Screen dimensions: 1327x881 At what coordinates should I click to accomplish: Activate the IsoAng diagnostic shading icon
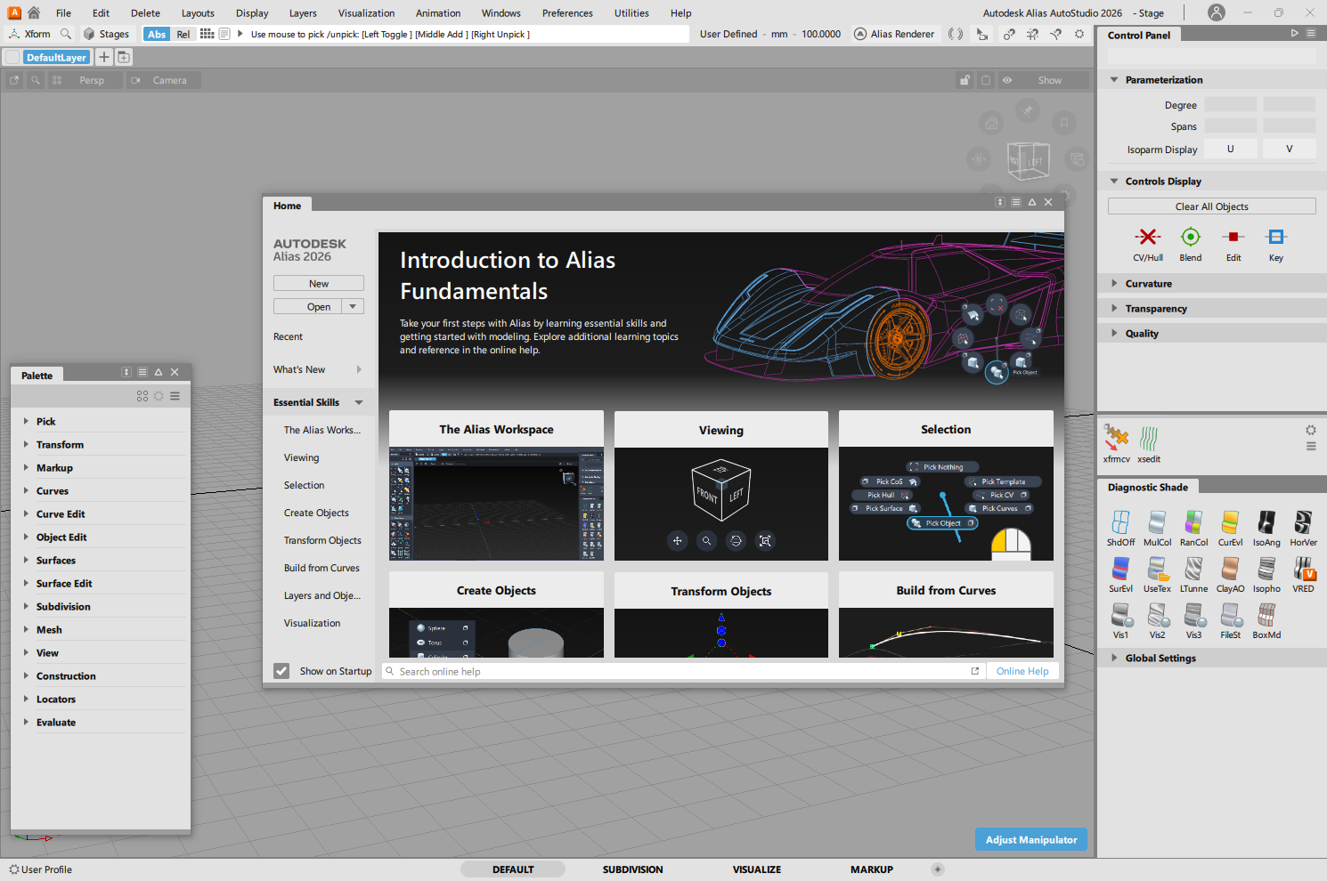click(1266, 522)
